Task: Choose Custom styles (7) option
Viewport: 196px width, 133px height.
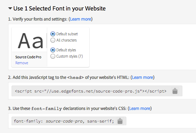Action: click(x=53, y=56)
